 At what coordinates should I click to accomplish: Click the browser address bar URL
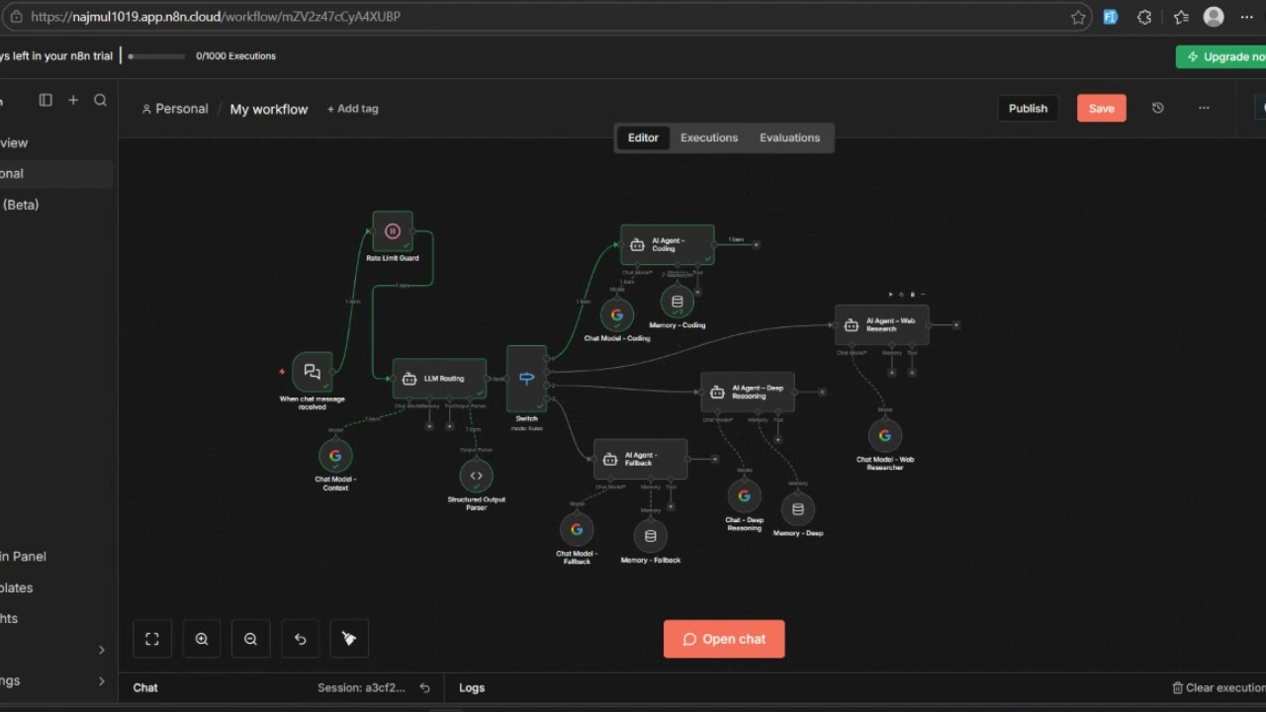[216, 17]
